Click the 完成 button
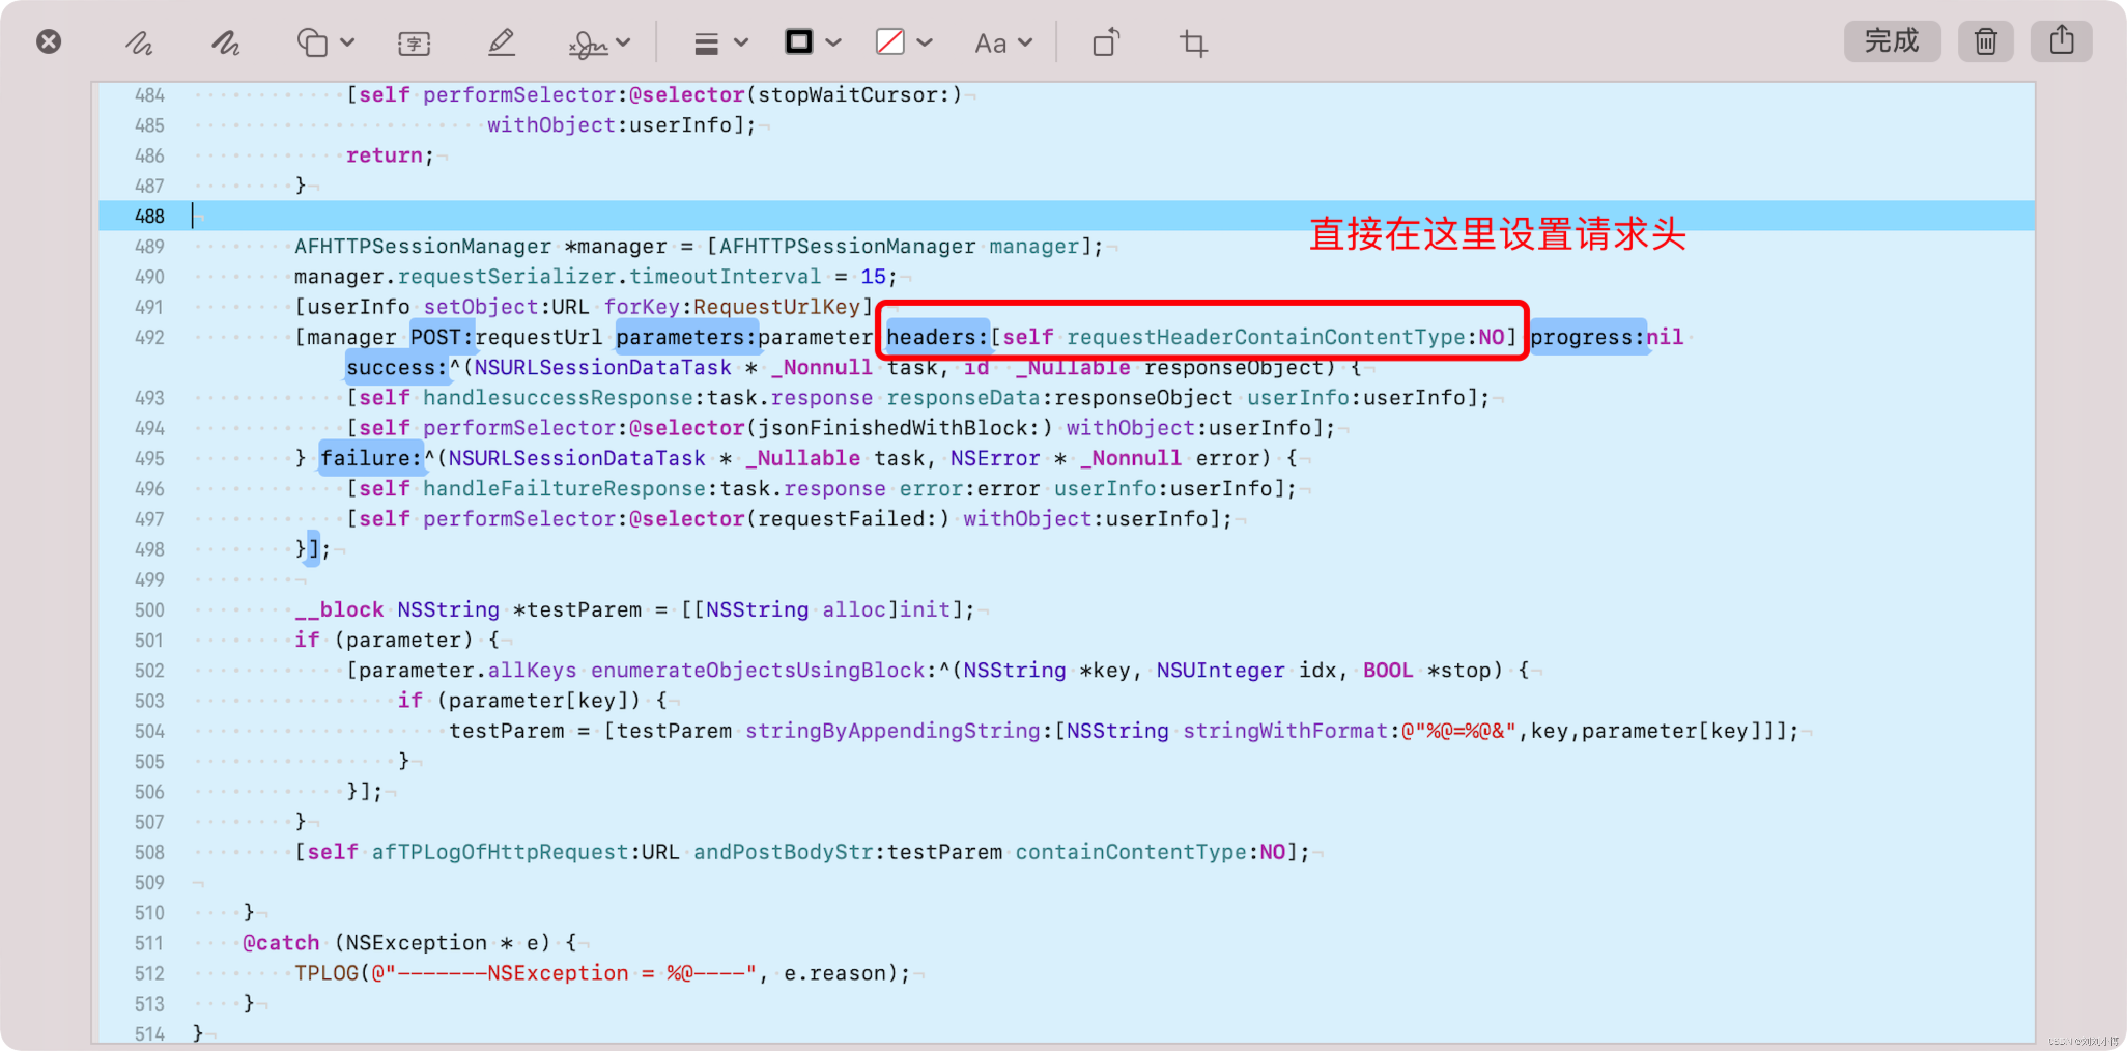This screenshot has width=2127, height=1051. (1892, 41)
